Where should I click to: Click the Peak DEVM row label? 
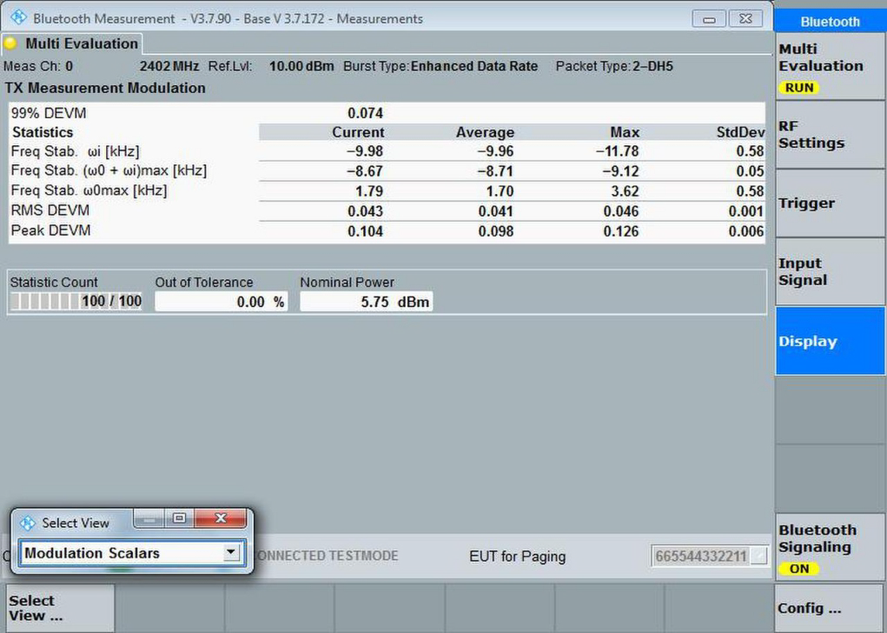point(51,230)
